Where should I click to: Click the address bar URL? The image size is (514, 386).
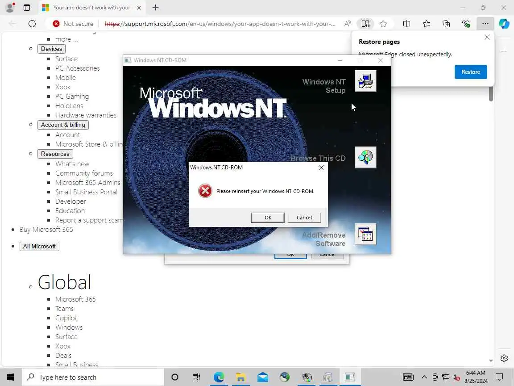pos(220,24)
